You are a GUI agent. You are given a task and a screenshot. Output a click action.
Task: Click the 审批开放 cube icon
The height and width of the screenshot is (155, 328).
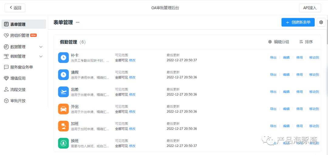click(6, 101)
